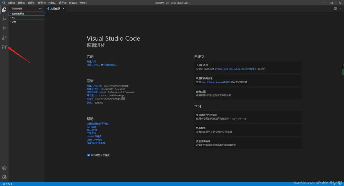Click the welcome page vertical scrollbar
The width and height of the screenshot is (344, 186).
(343, 69)
